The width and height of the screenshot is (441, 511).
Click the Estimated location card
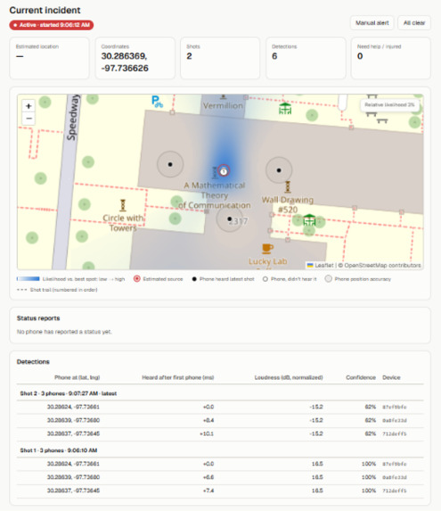pyautogui.click(x=49, y=58)
